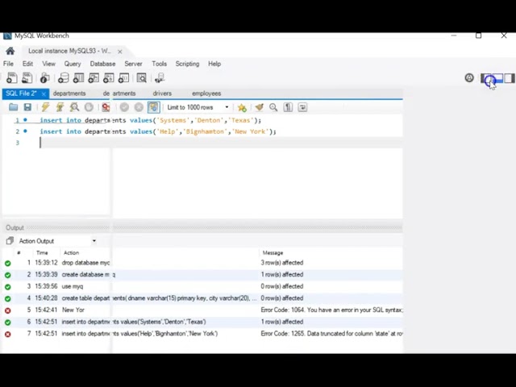The height and width of the screenshot is (387, 516).
Task: Select output row 4 create table departments
Action: click(x=202, y=298)
